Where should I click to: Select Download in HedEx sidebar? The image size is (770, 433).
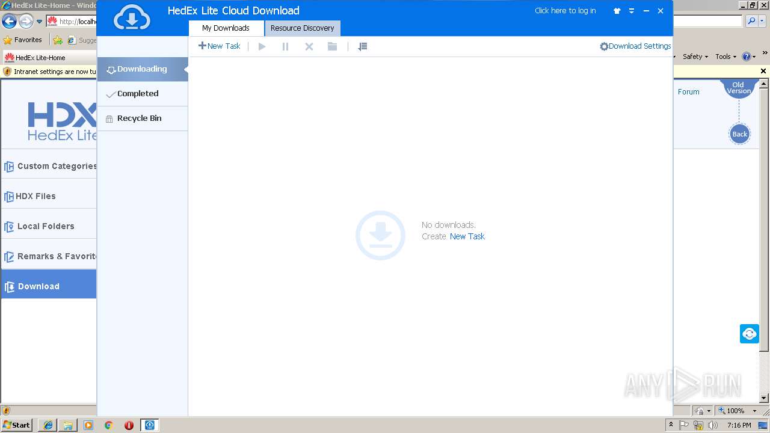(x=49, y=284)
